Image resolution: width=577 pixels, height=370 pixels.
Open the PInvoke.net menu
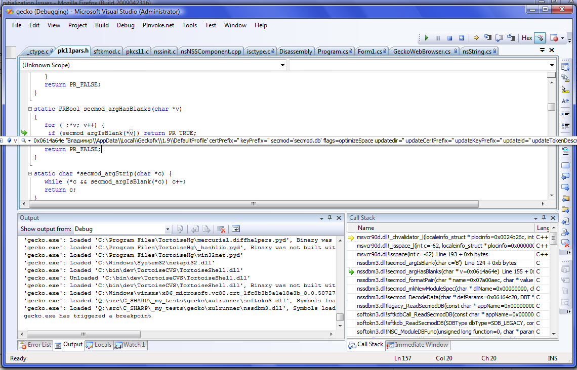(158, 25)
